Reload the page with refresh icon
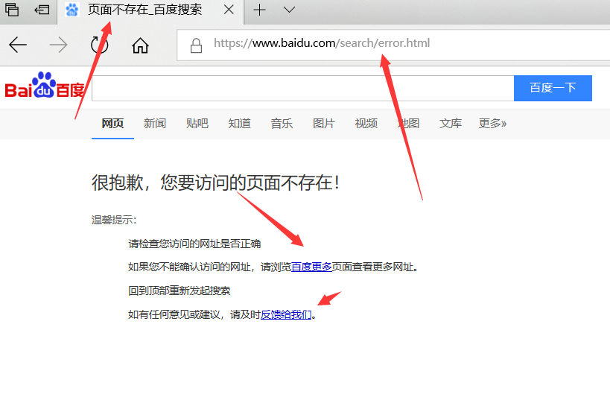The width and height of the screenshot is (610, 403). tap(99, 45)
